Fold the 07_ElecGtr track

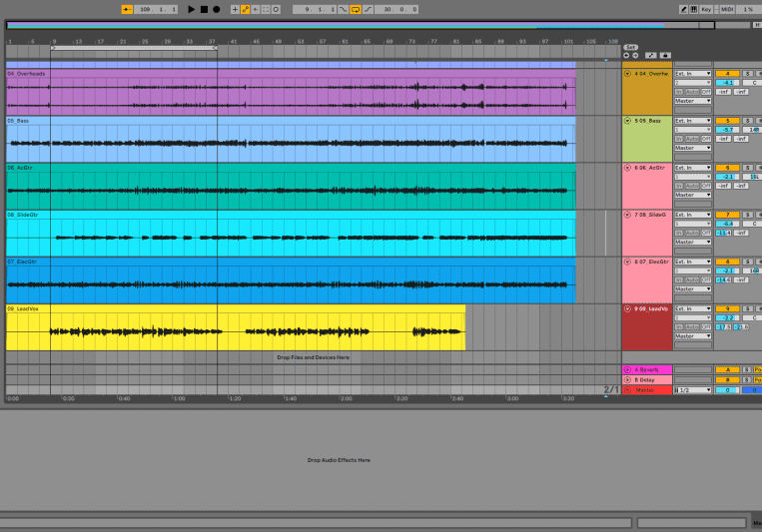627,262
